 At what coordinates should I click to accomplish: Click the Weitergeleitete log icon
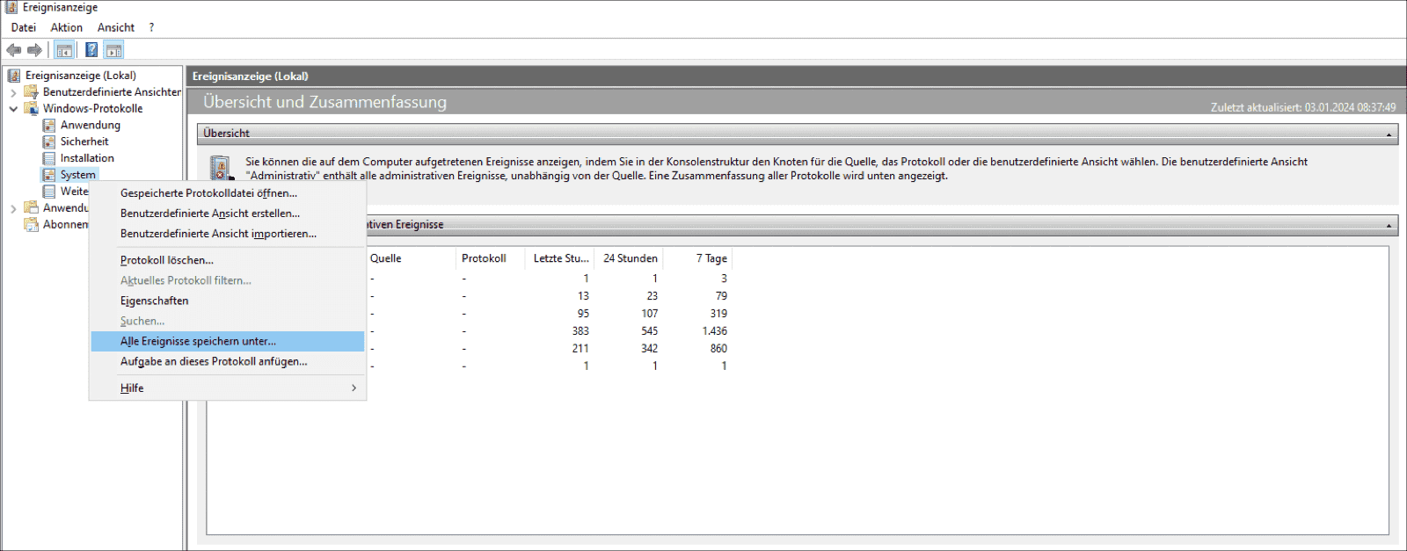[x=49, y=192]
